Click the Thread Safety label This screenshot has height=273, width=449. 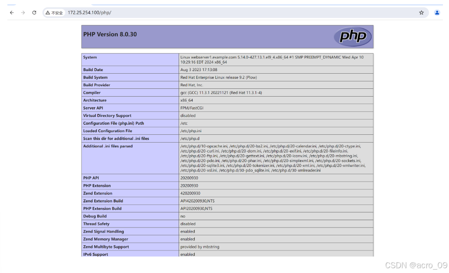click(x=96, y=224)
